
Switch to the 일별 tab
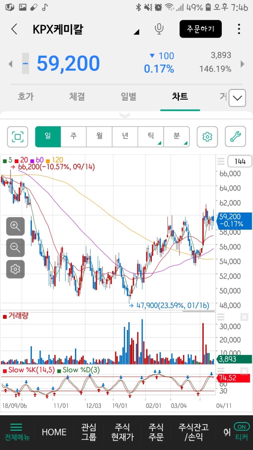pyautogui.click(x=128, y=97)
